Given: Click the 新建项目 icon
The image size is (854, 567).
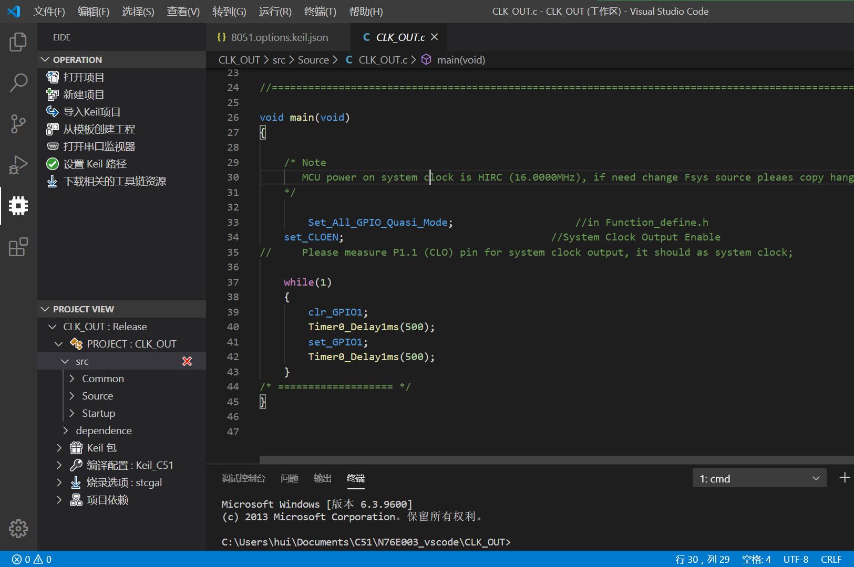Looking at the screenshot, I should [53, 94].
